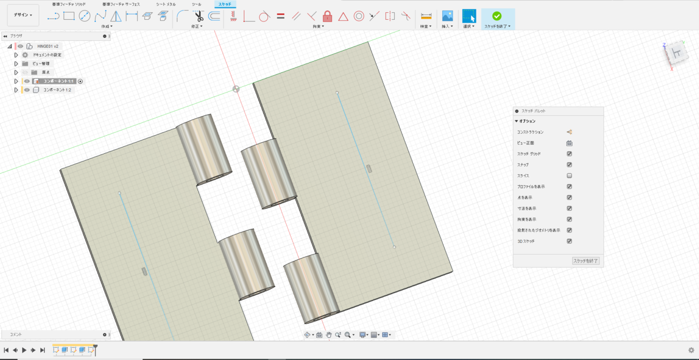This screenshot has height=360, width=699.
Task: Click the スケッチを終了 palette button
Action: (585, 261)
